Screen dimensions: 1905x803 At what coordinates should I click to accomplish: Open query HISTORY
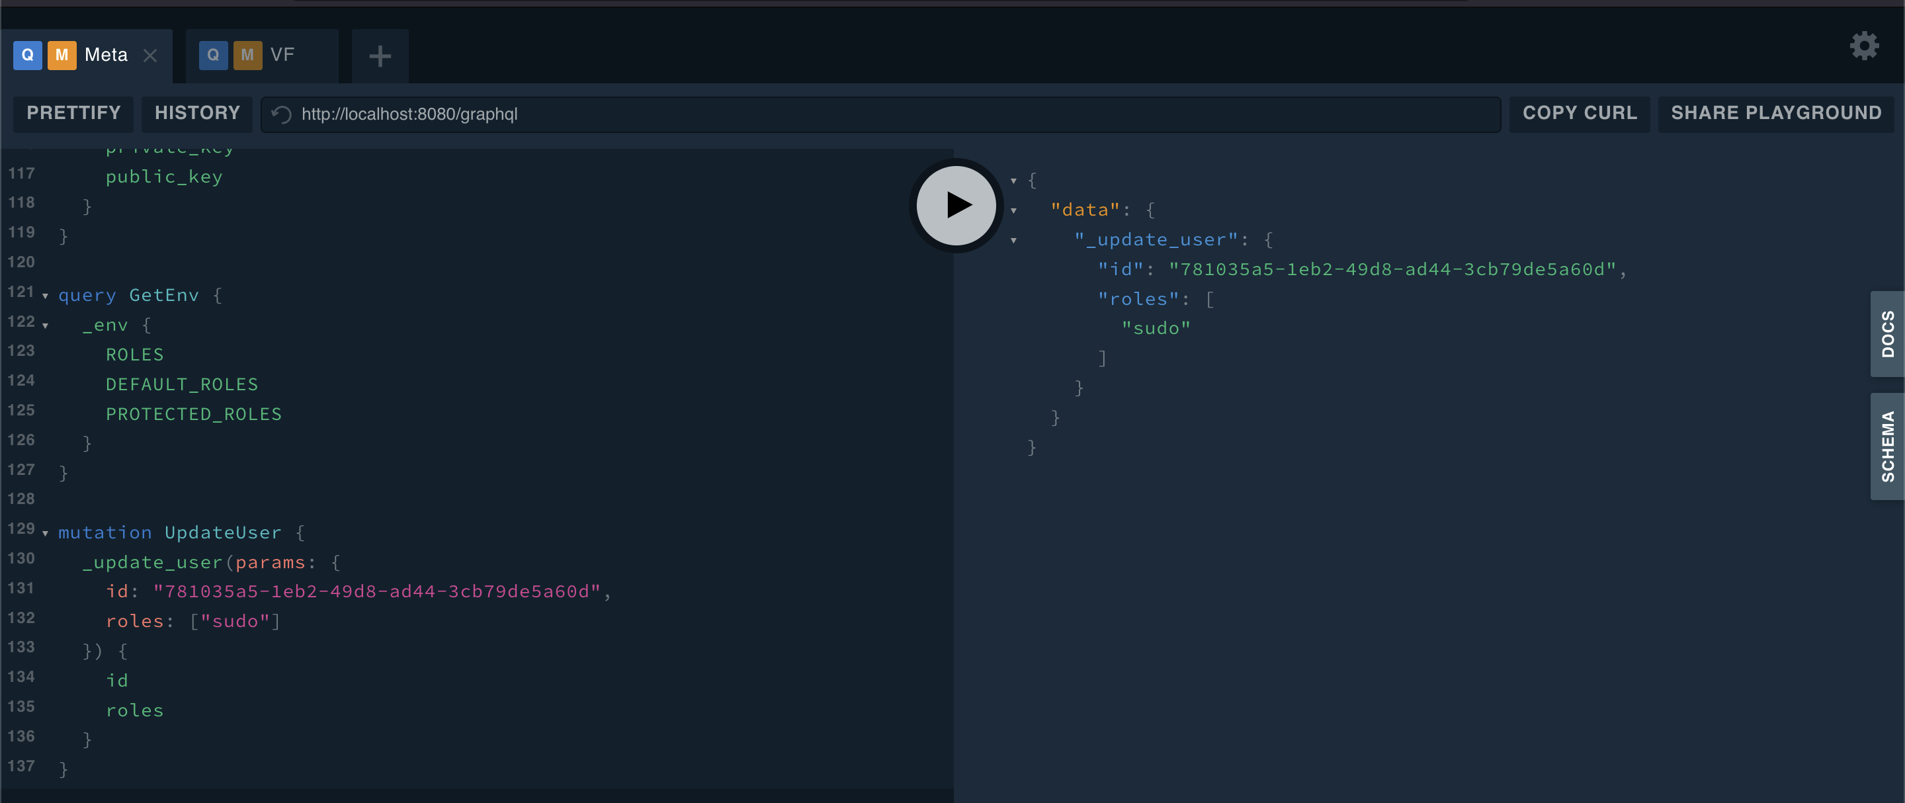coord(196,113)
